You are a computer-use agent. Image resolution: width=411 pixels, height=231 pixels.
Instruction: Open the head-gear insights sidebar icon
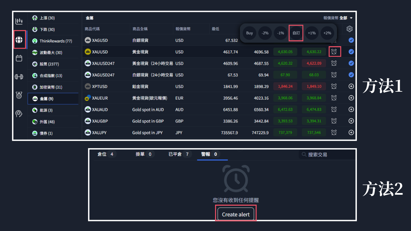point(19,114)
